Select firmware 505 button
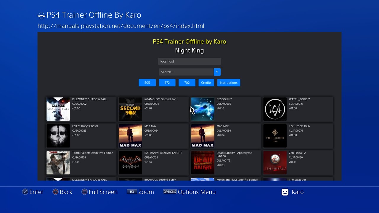 click(x=147, y=83)
